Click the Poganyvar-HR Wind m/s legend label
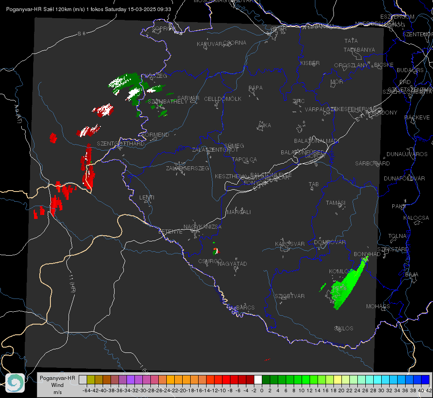The image size is (433, 398). [57, 385]
